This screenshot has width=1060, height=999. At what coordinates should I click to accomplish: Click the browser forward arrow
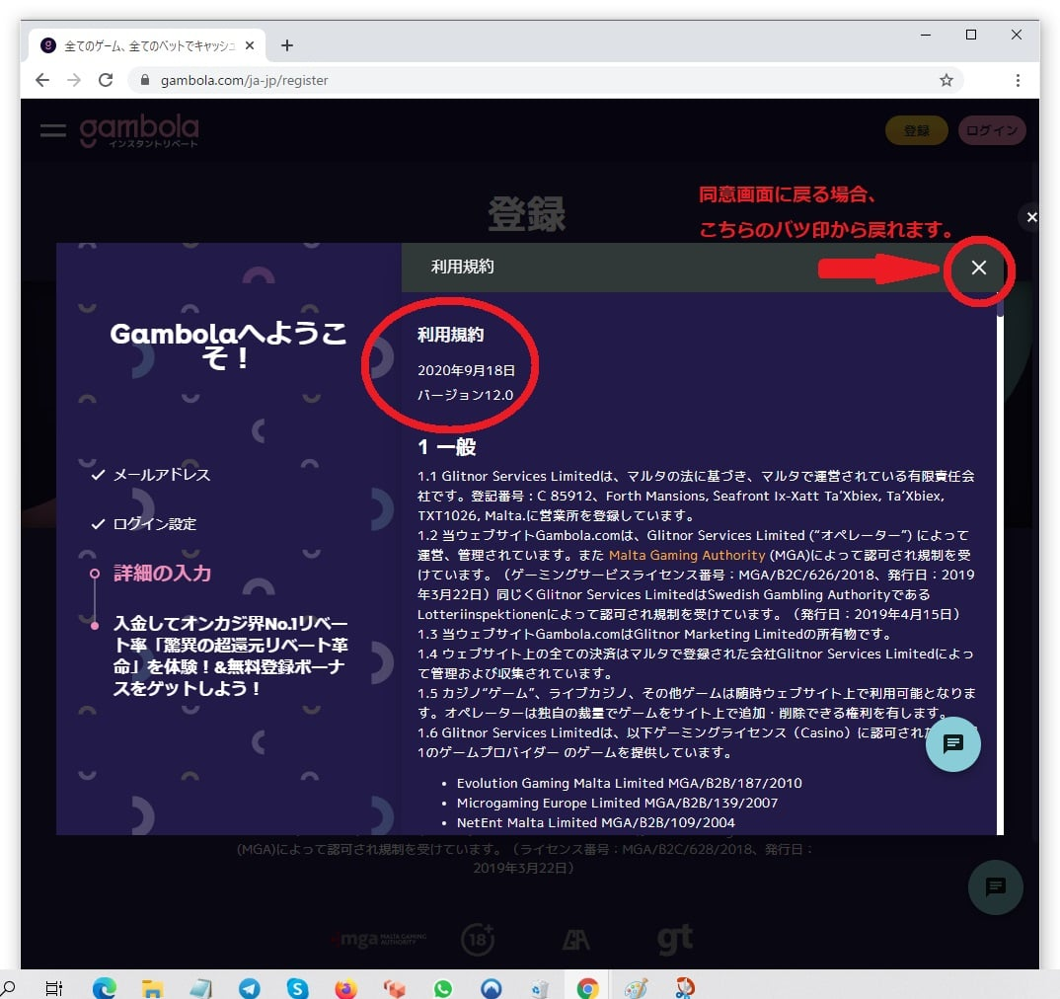(x=74, y=80)
